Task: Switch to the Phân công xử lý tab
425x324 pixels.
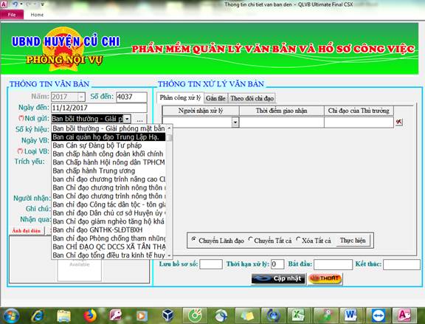Action: click(x=180, y=98)
